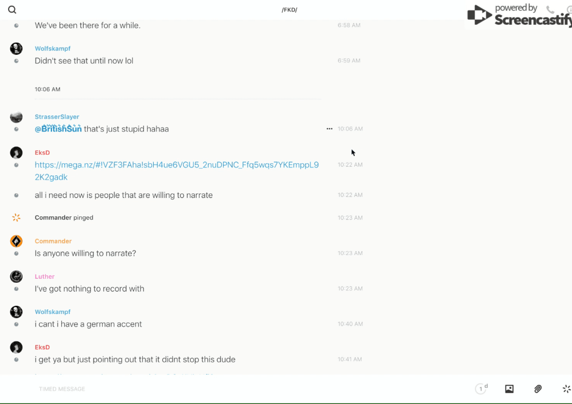Toggle the 1d message timer

(481, 389)
